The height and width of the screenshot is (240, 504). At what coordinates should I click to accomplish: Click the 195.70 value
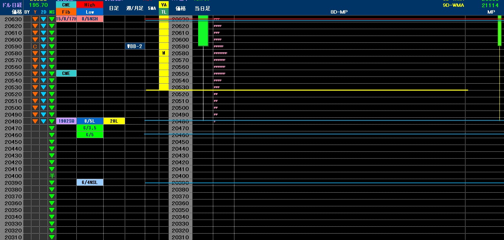click(39, 5)
